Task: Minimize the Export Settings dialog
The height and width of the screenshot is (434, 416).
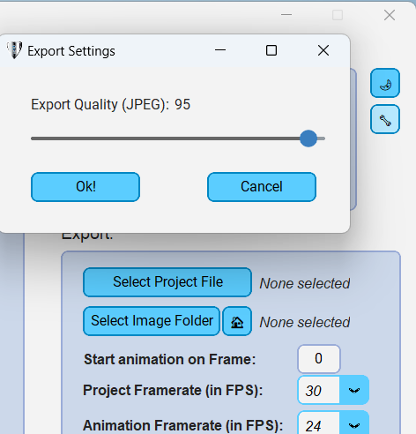Action: (x=220, y=50)
